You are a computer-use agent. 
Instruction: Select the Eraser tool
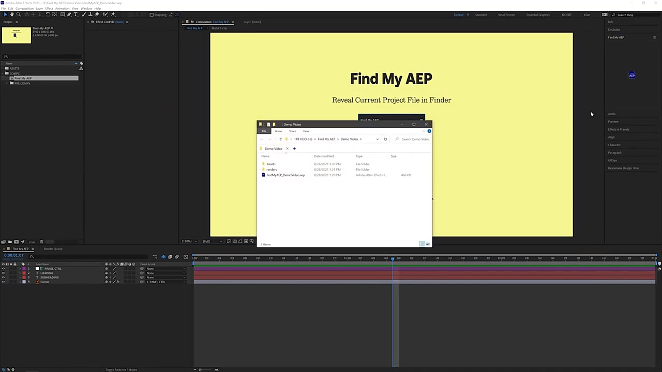pyautogui.click(x=97, y=14)
